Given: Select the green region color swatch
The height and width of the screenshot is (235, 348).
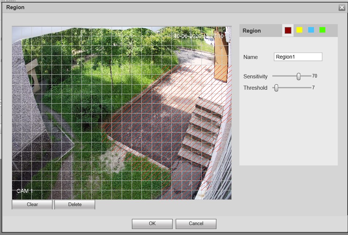Looking at the screenshot, I should pyautogui.click(x=322, y=30).
